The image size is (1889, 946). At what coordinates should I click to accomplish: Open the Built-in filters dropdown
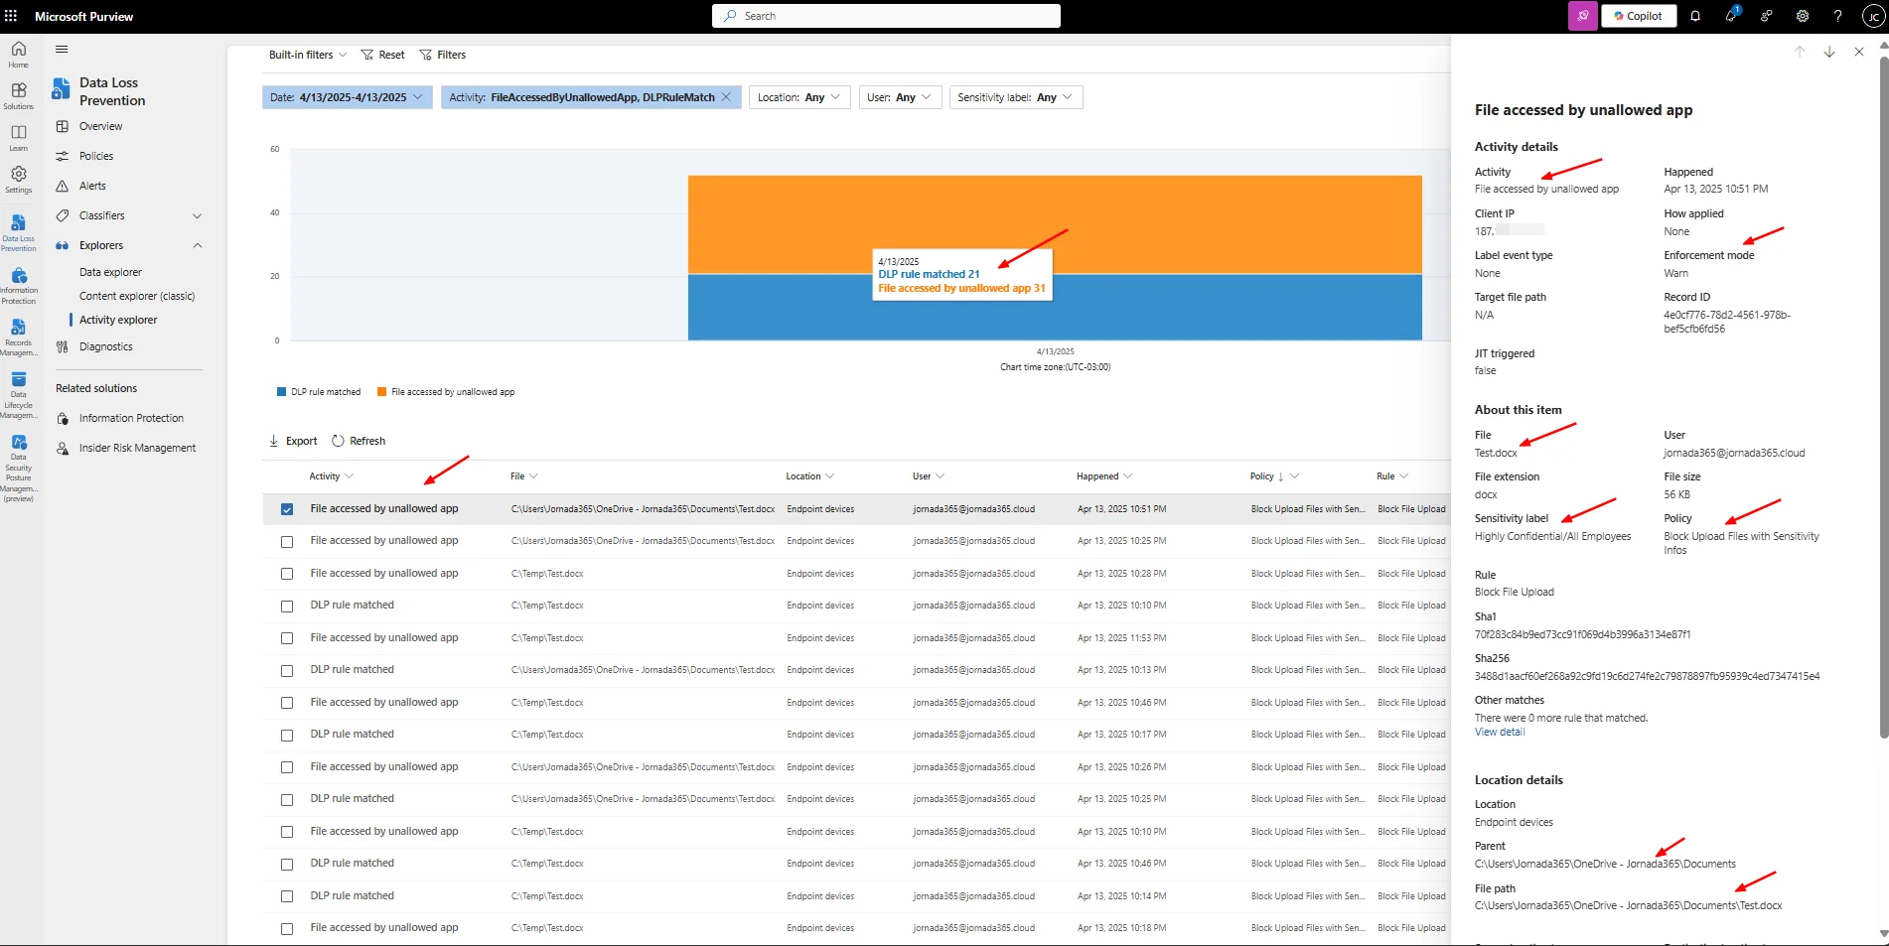[308, 55]
